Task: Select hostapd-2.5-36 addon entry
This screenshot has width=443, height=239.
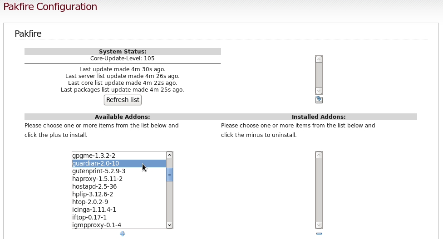Action: tap(119, 186)
